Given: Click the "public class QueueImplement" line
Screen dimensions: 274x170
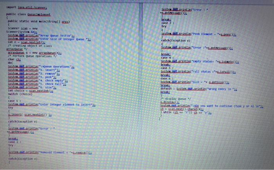Looking at the screenshot, I should [28, 14].
